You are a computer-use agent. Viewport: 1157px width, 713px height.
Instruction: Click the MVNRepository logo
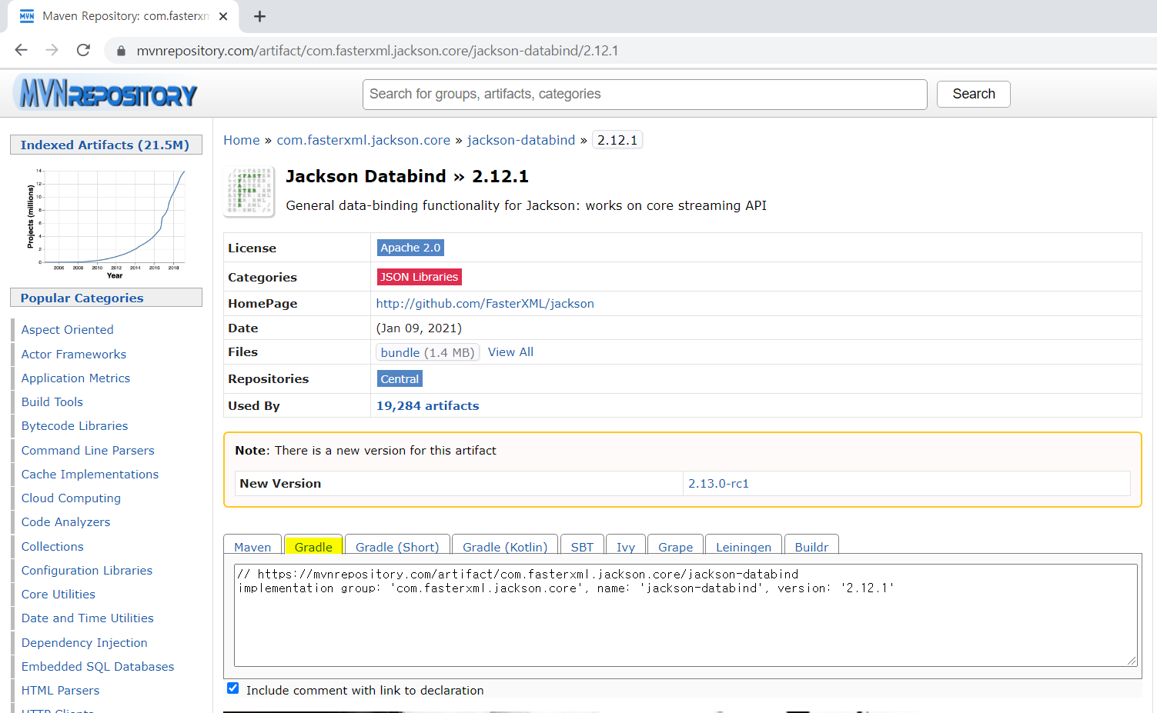click(x=105, y=94)
